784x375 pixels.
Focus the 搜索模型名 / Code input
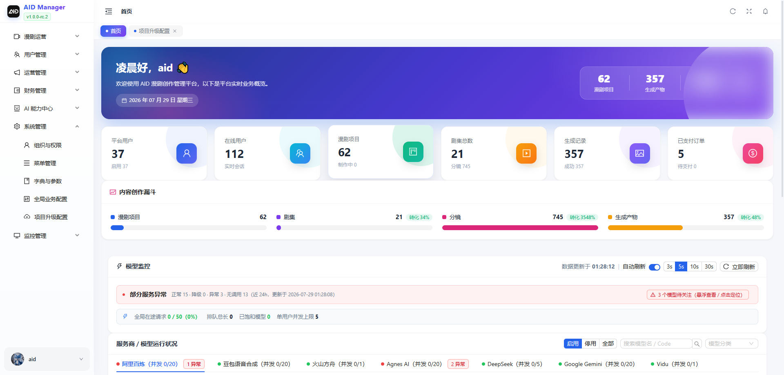tap(656, 344)
